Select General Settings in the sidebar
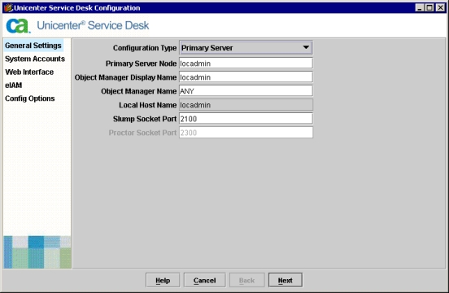 click(x=33, y=46)
